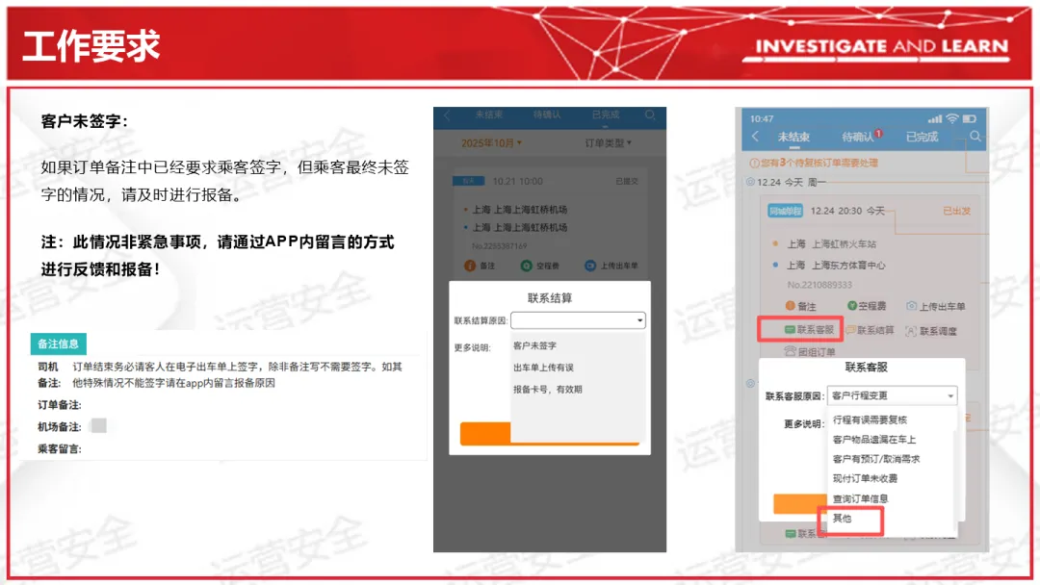
Task: Click 联系客服 dialog title
Action: pos(867,367)
